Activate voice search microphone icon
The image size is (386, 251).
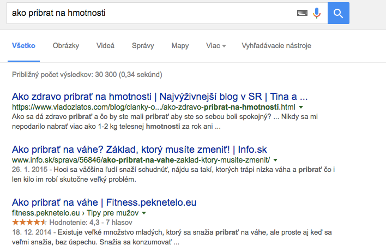(317, 13)
